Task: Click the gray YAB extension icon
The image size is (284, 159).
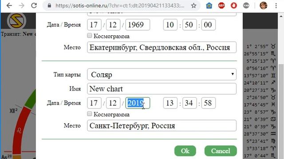Action: coord(246,6)
